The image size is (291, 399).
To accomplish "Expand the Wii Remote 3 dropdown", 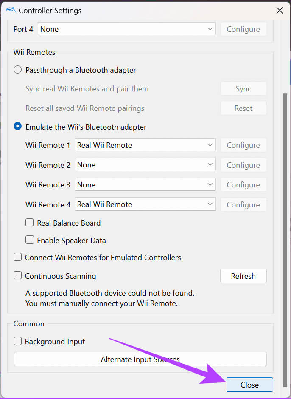I will coord(145,184).
